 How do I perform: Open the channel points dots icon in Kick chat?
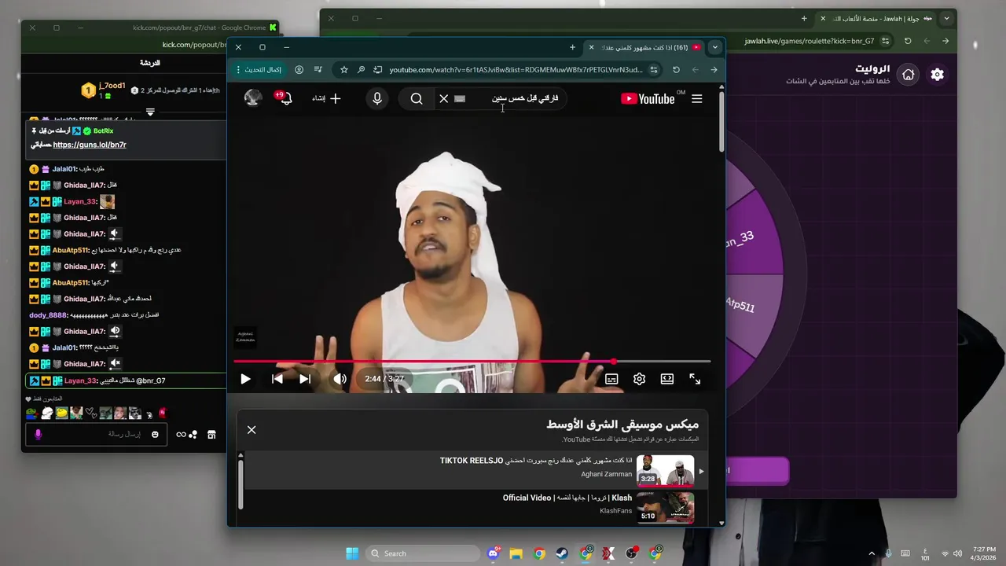tap(193, 435)
